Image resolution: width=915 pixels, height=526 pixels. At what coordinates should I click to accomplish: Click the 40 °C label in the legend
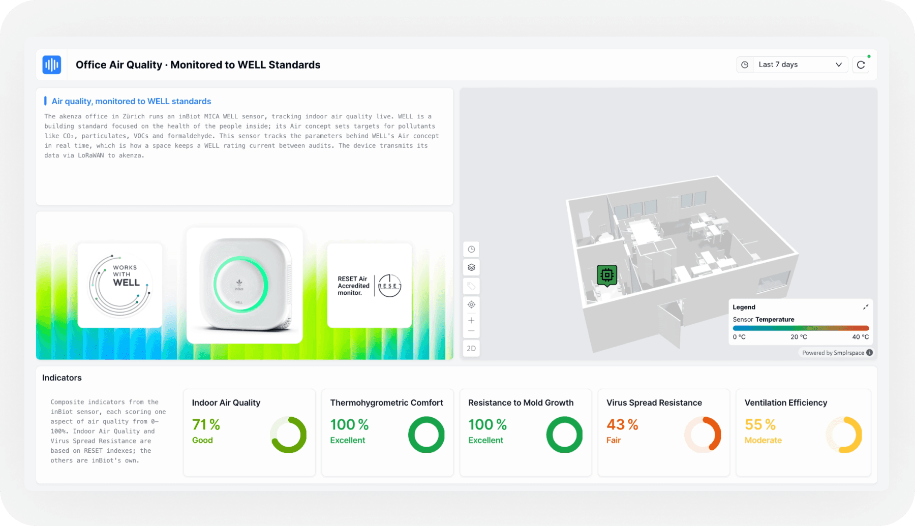pyautogui.click(x=861, y=337)
